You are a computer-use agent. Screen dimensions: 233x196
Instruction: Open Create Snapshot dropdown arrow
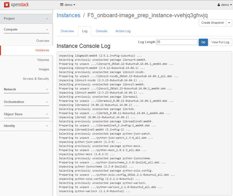tap(229, 23)
